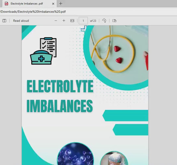The image size is (177, 165).
Task: Click the surgeon circular photo
Action: click(114, 158)
